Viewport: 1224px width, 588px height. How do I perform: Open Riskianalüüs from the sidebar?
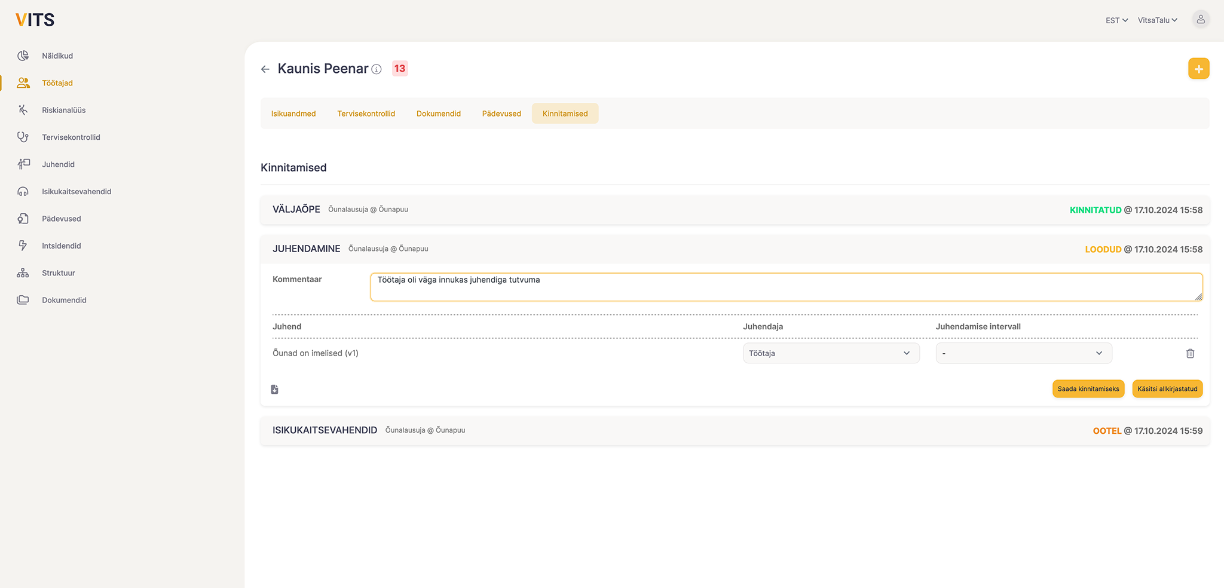click(63, 110)
